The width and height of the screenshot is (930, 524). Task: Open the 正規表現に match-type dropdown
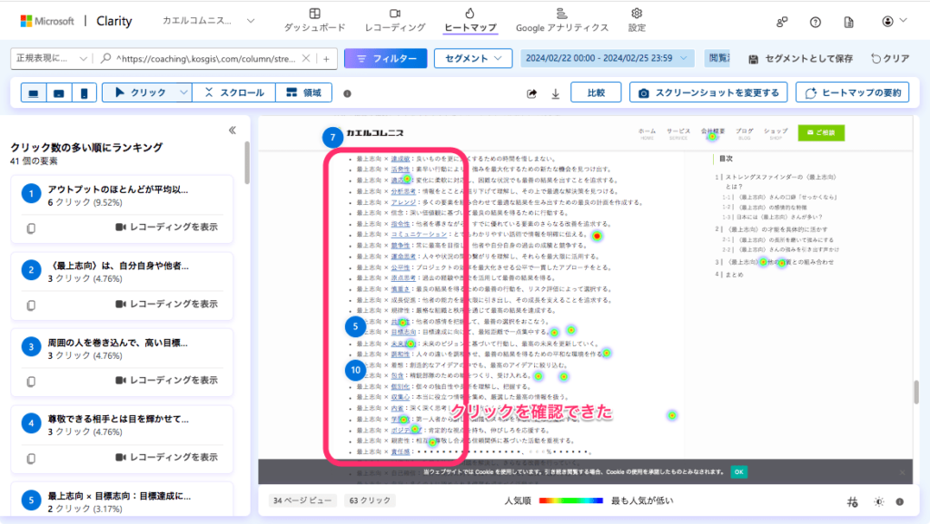(x=52, y=58)
